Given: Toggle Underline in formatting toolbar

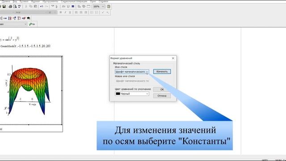Looking at the screenshot, I should [70, 13].
